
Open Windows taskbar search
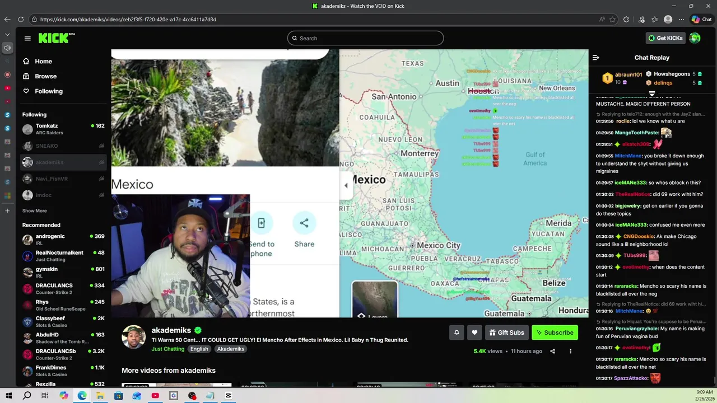[27, 396]
